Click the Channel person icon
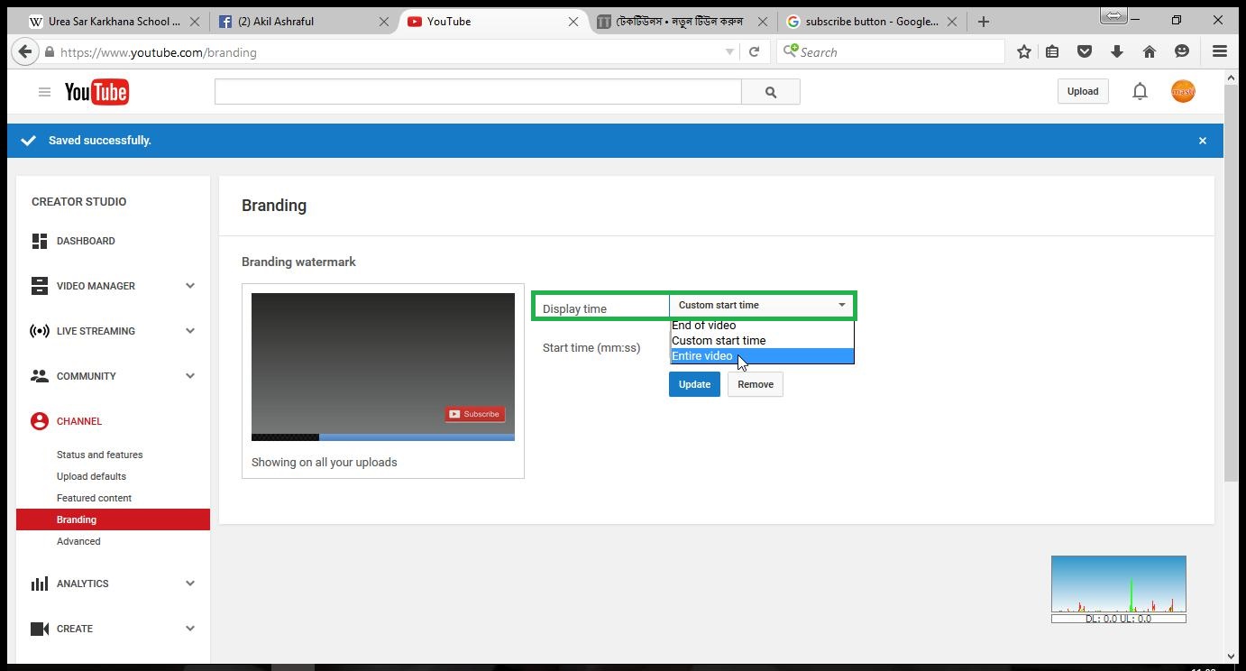Screen dimensions: 1246x671 coord(39,421)
